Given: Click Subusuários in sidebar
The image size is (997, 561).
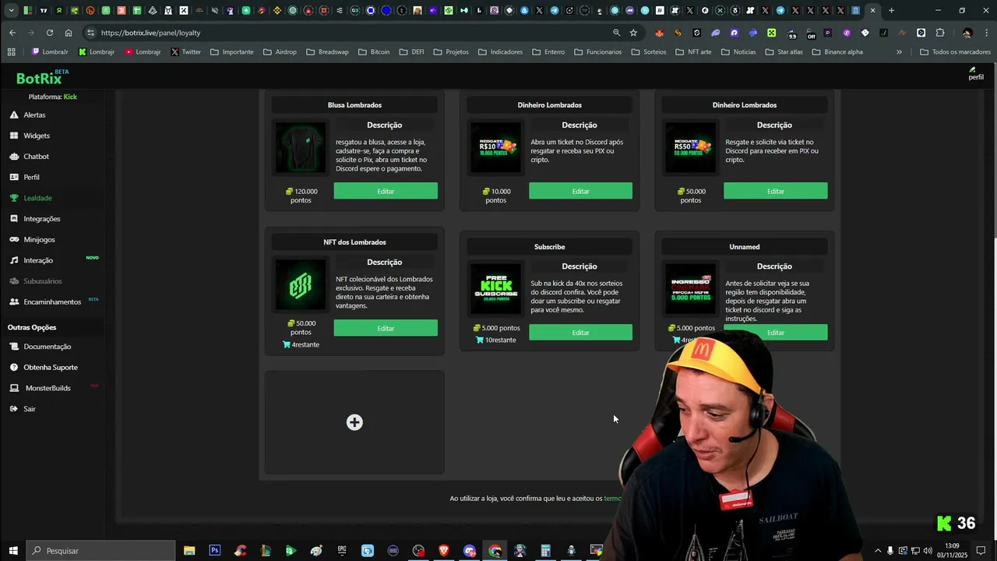Looking at the screenshot, I should (42, 281).
